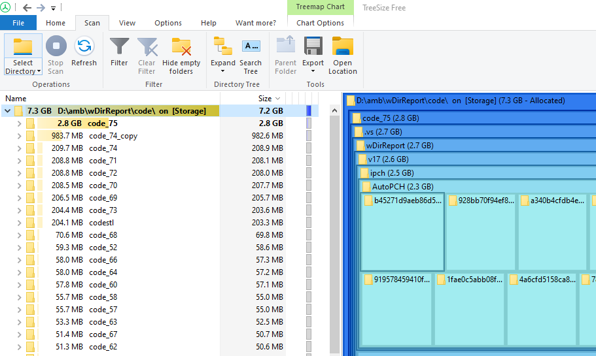This screenshot has width=596, height=356.
Task: Select the code_70 folder row
Action: point(160,186)
